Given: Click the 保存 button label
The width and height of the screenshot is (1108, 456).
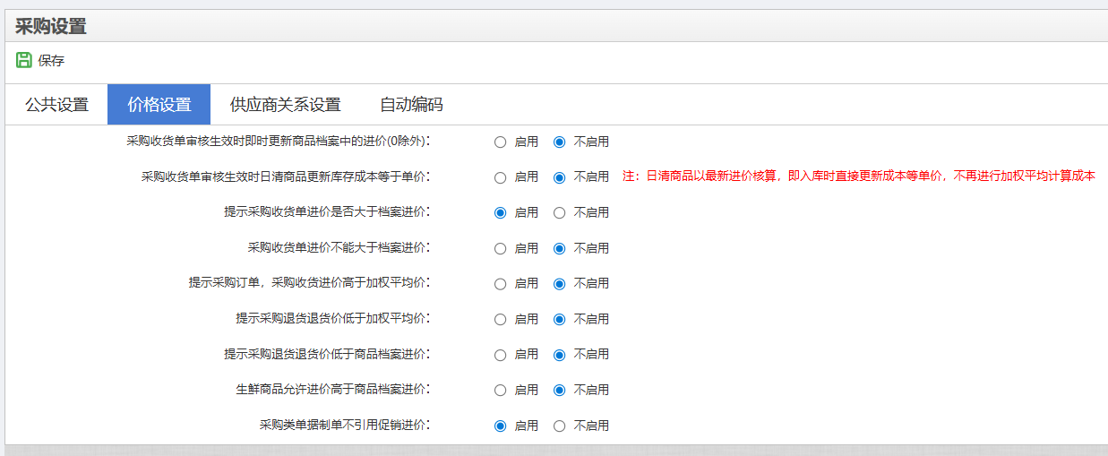Looking at the screenshot, I should click(51, 61).
